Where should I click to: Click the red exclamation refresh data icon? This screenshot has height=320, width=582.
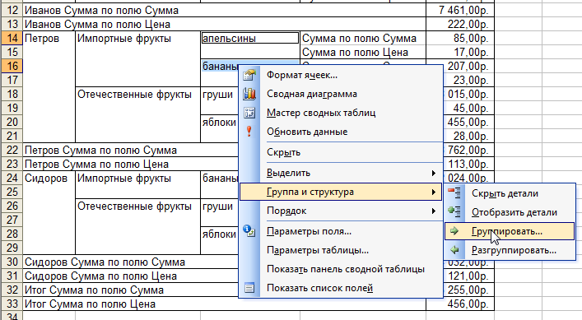tap(249, 132)
